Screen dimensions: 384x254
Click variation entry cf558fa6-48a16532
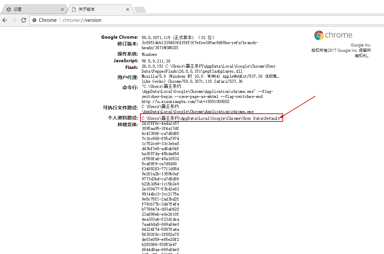[x=160, y=159]
